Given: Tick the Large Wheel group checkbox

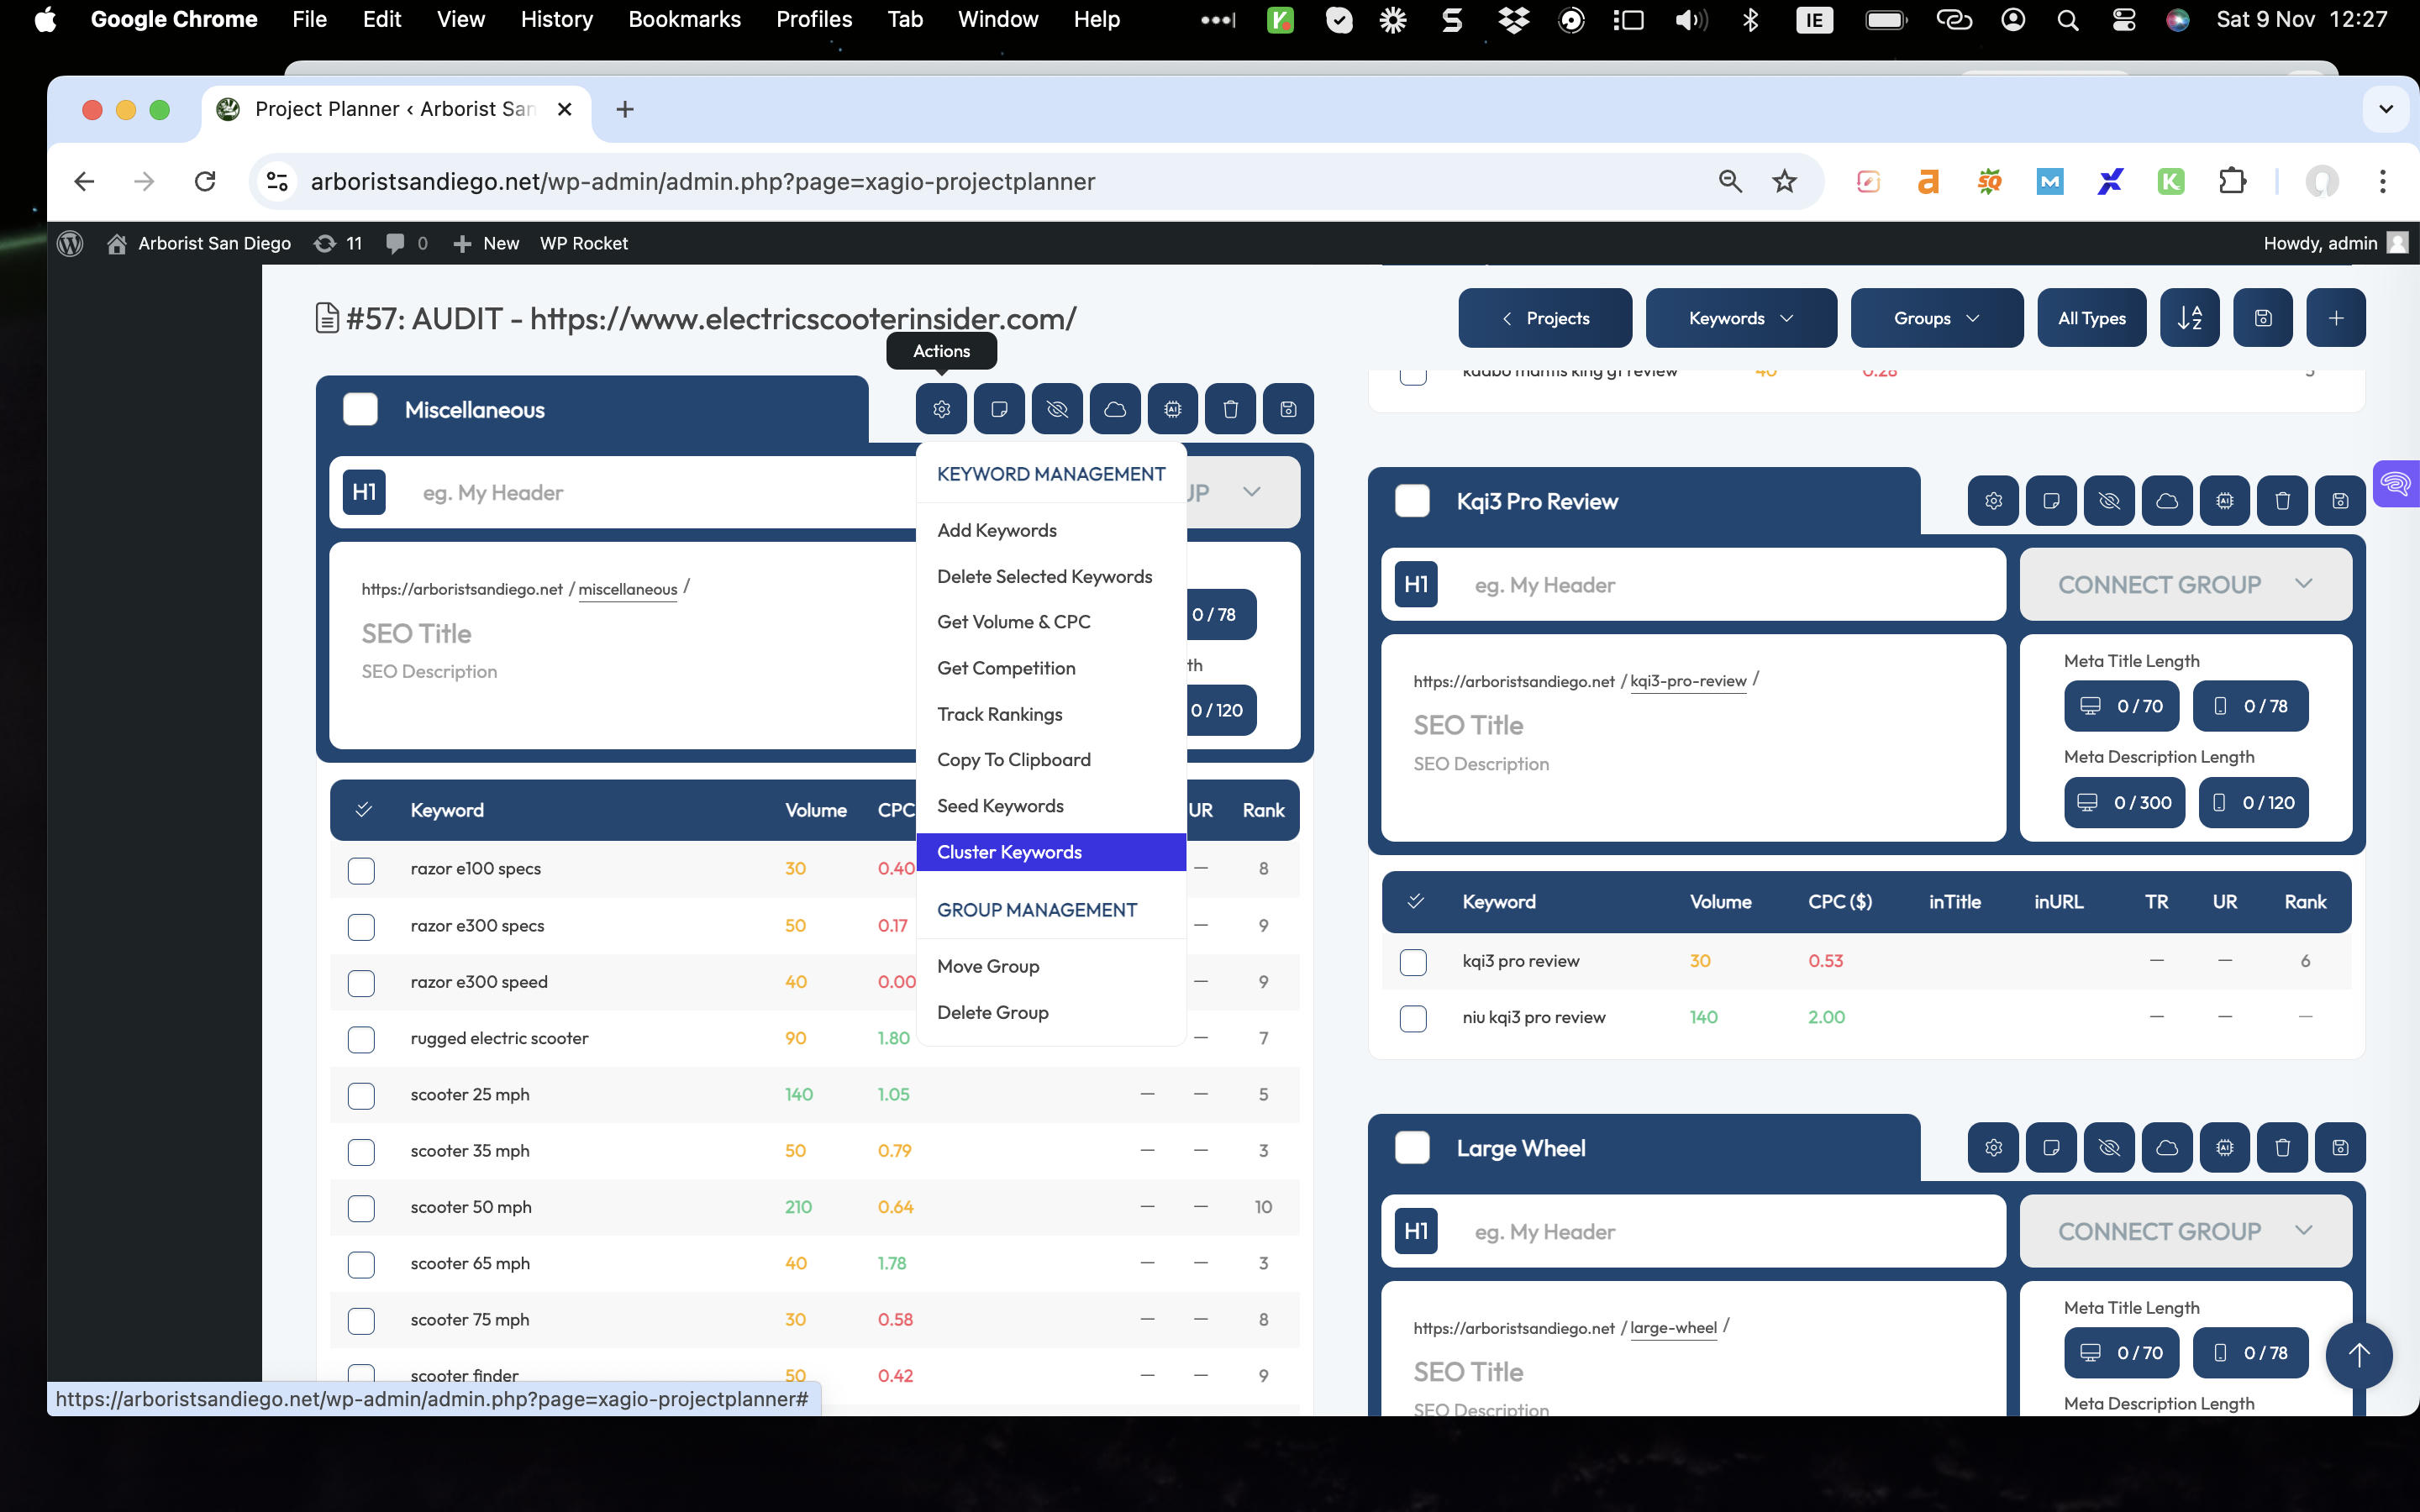Looking at the screenshot, I should click(x=1412, y=1148).
